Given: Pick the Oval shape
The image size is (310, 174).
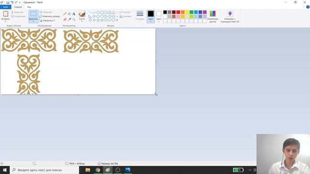Looking at the screenshot, I should click(x=98, y=13).
